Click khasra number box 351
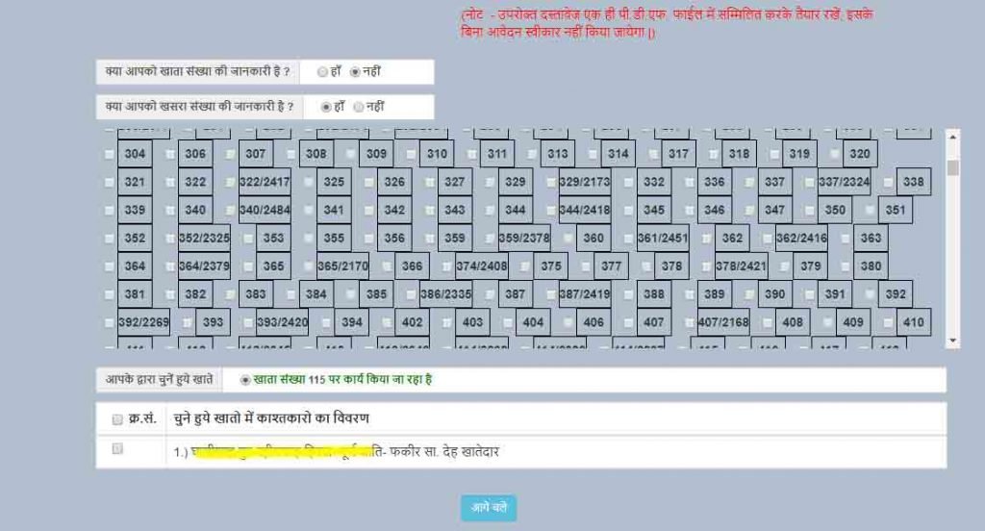 [x=896, y=210]
